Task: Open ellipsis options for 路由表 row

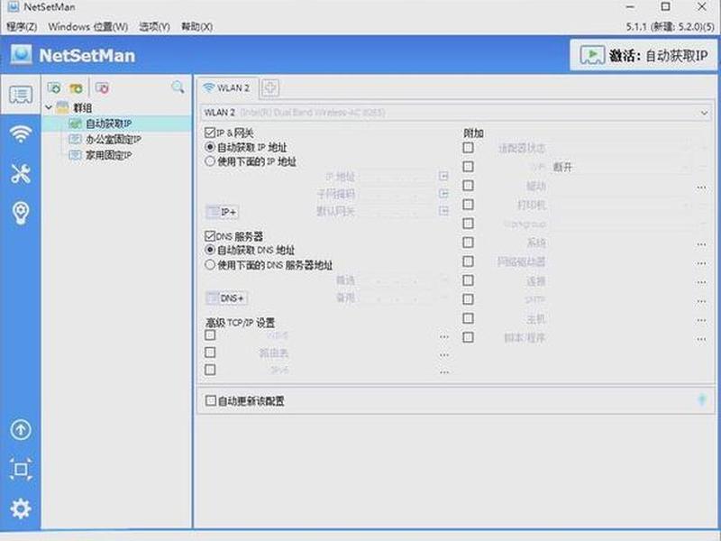Action: [x=443, y=354]
